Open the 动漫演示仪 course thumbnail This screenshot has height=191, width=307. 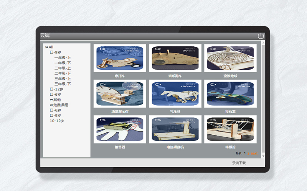[x=120, y=94]
